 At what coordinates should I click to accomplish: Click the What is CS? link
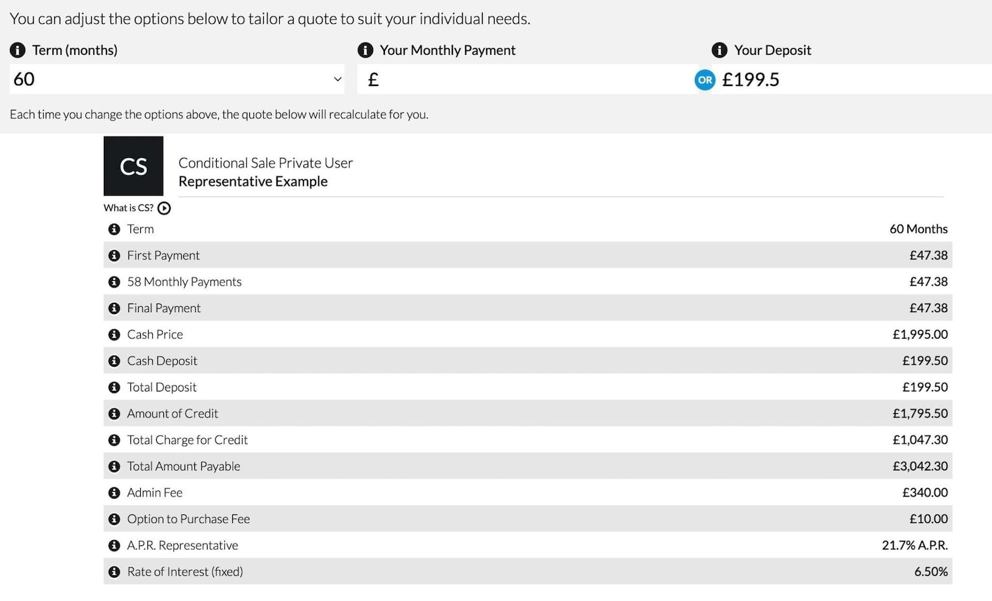pyautogui.click(x=128, y=208)
